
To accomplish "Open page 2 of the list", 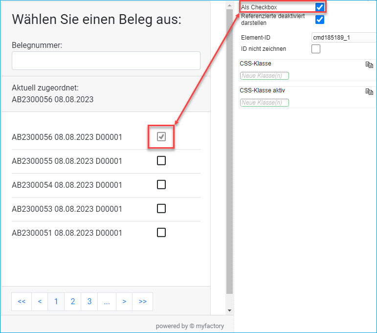I will click(72, 302).
